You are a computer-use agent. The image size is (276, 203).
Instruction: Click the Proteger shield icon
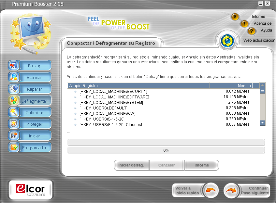point(13,124)
